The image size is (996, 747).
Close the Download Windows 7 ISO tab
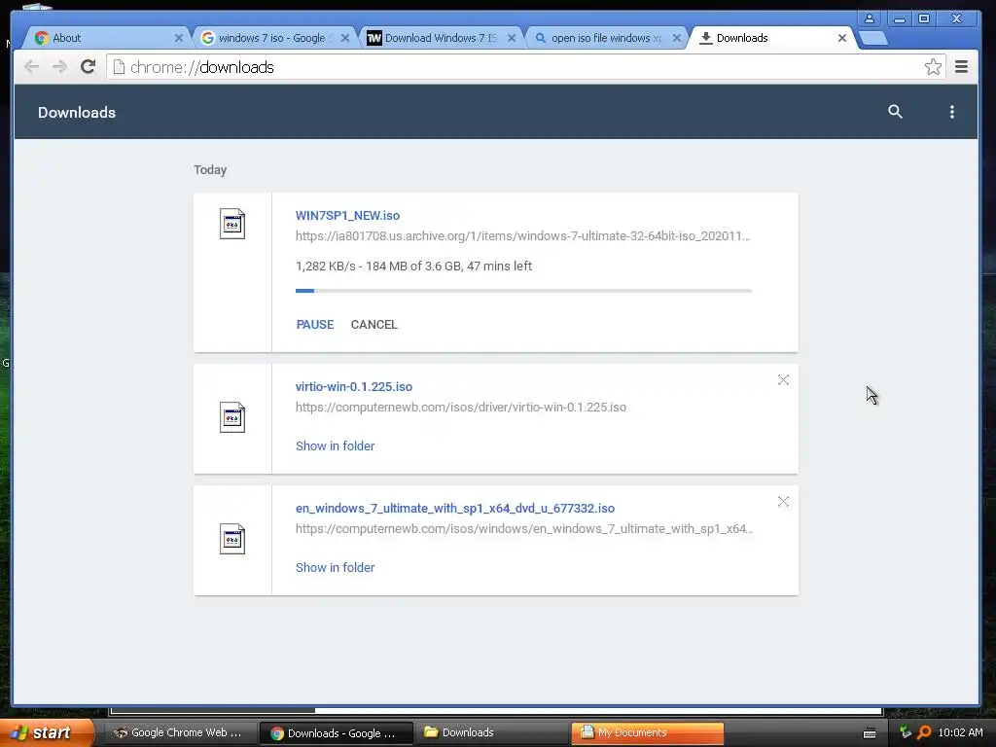coord(512,38)
